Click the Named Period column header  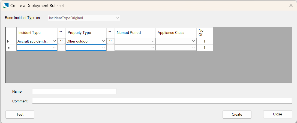pos(135,33)
